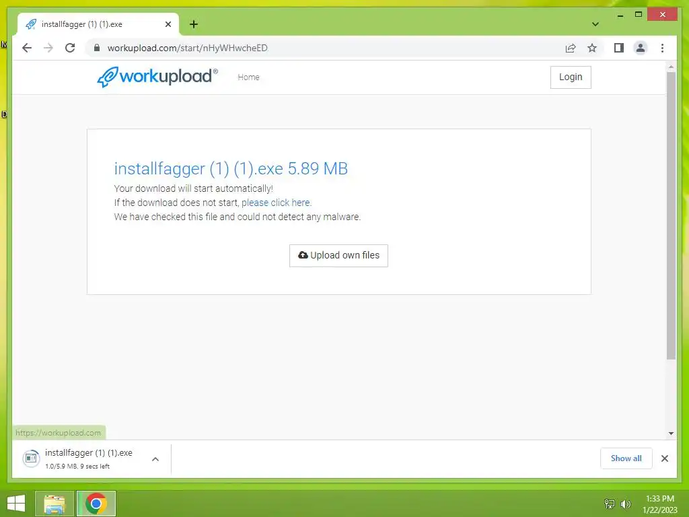Open the browser side panel
This screenshot has width=689, height=517.
[619, 48]
